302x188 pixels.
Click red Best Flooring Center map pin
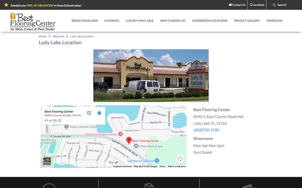pos(129,140)
